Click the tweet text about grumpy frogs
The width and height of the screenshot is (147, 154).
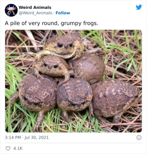coord(51,23)
